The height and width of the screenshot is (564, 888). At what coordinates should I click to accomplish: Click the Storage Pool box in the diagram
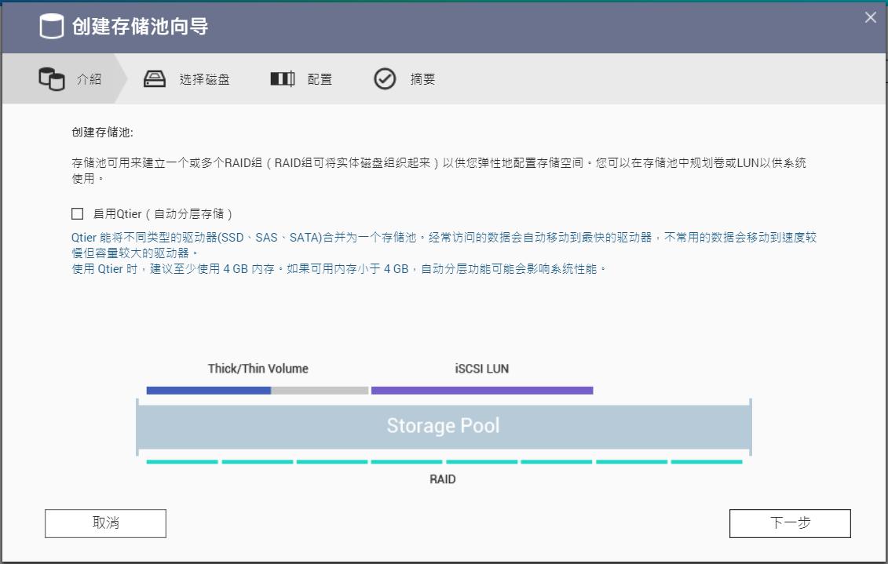coord(444,426)
